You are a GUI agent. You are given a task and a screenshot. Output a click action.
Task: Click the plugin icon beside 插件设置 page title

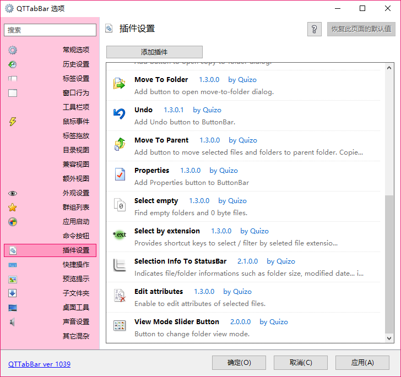[x=109, y=29]
